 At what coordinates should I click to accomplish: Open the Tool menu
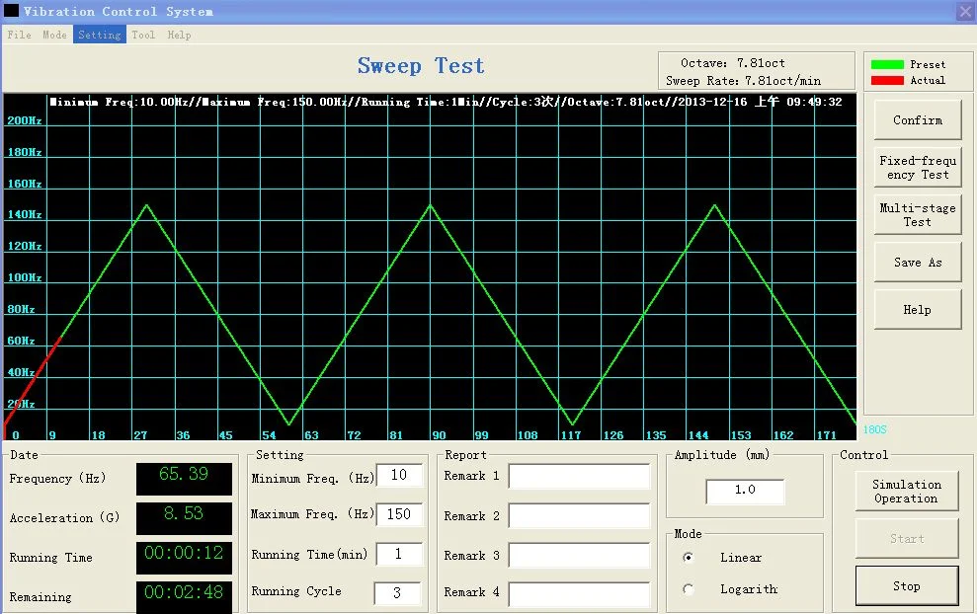[x=143, y=35]
